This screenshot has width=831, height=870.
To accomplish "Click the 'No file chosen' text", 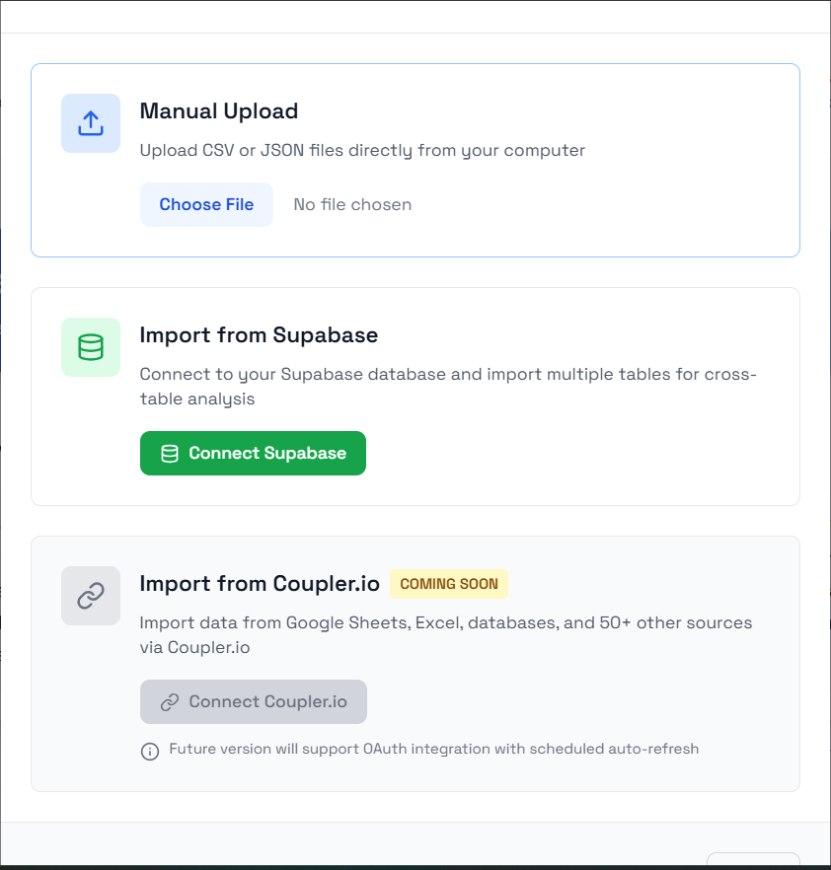I will tap(351, 204).
